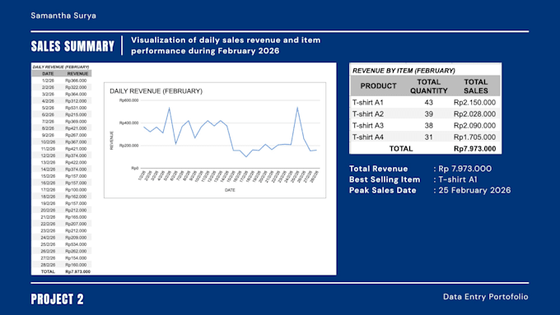Click the 'T-shirt A4' product cell
Screen dimensions: 560x315
[x=368, y=137]
